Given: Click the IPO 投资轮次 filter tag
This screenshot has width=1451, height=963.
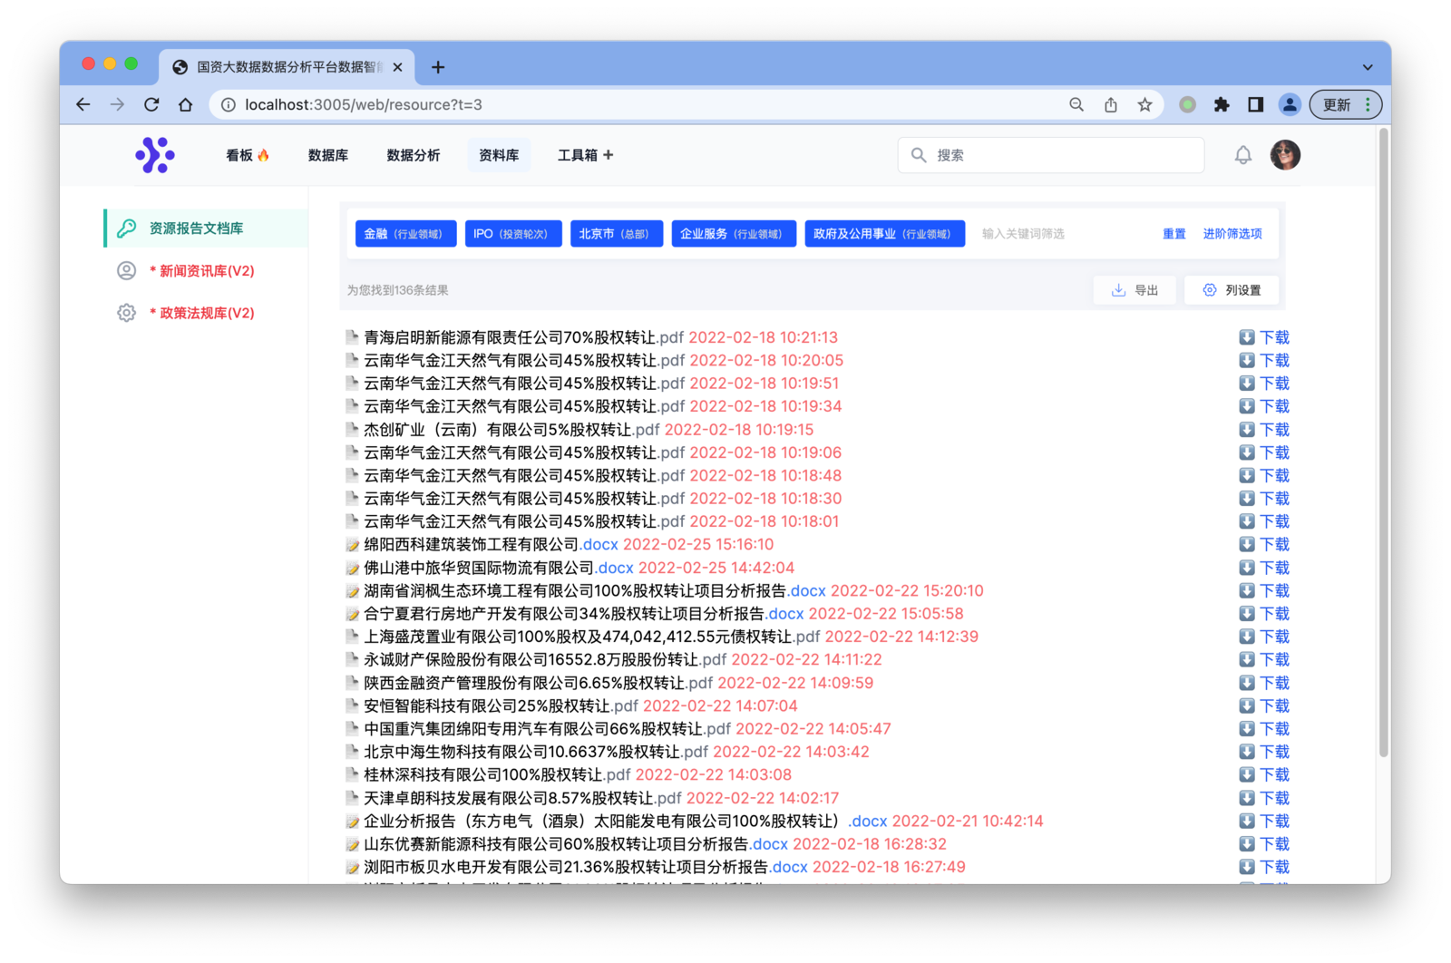Looking at the screenshot, I should [x=512, y=234].
